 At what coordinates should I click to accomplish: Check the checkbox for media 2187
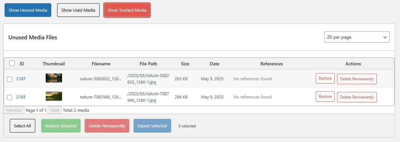click(9, 79)
